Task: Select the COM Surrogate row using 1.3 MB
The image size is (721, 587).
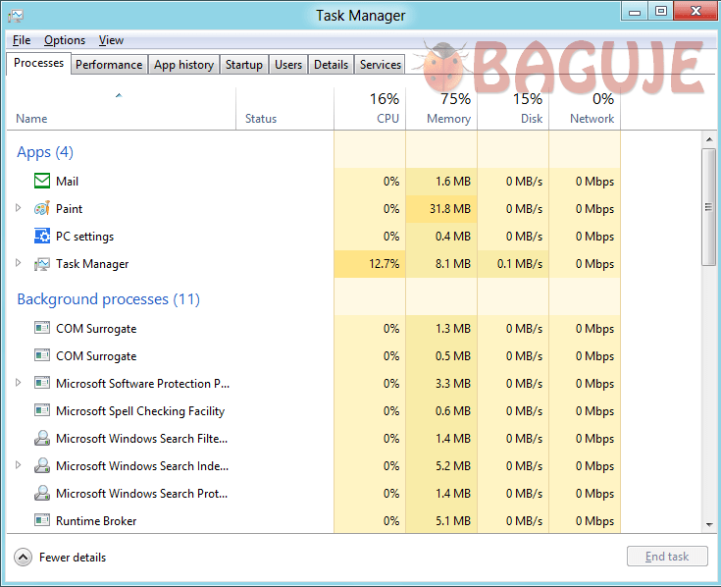Action: pyautogui.click(x=314, y=329)
